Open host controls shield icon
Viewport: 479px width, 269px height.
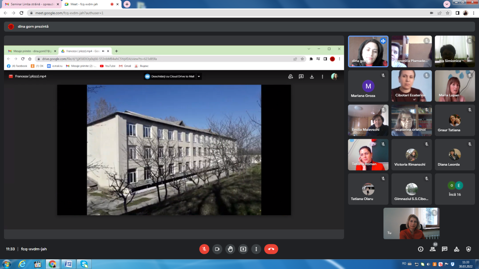tap(469, 249)
